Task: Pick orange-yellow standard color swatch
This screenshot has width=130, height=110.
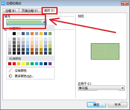Action: click(19, 64)
